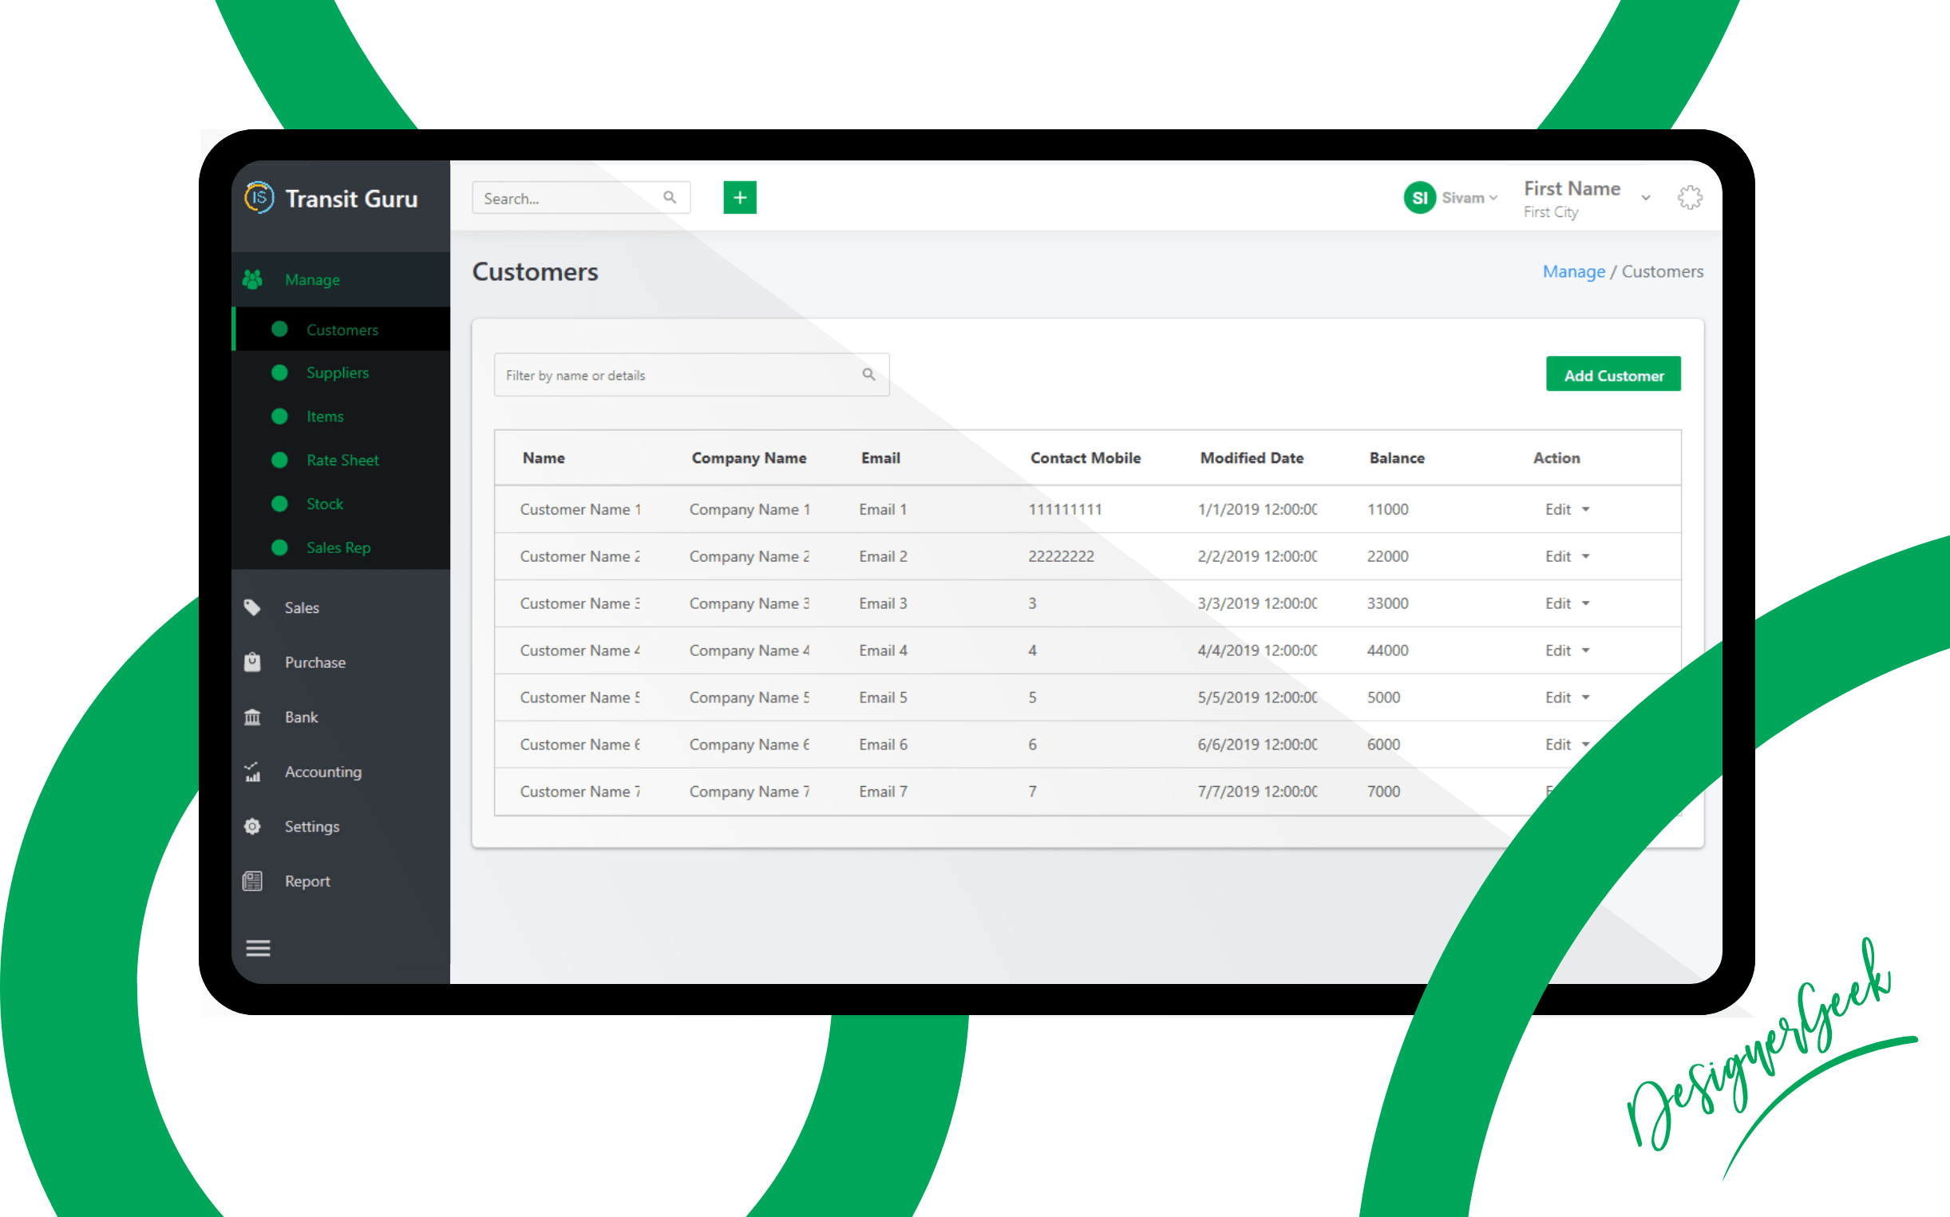Click the green plus add button

click(739, 196)
